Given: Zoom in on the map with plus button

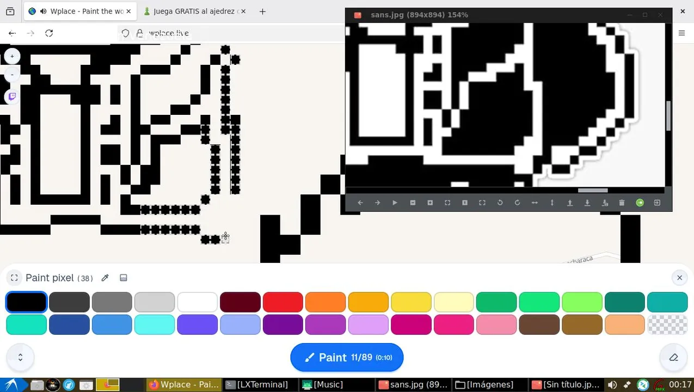Looking at the screenshot, I should 12,56.
